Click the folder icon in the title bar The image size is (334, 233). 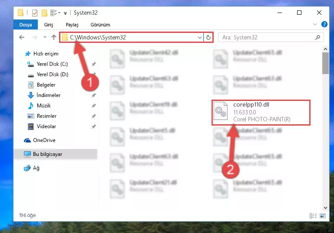coord(21,13)
